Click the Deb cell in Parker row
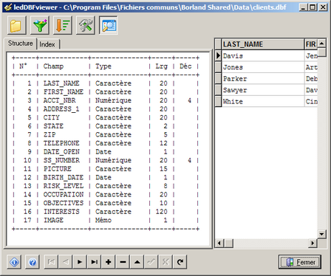 point(311,79)
